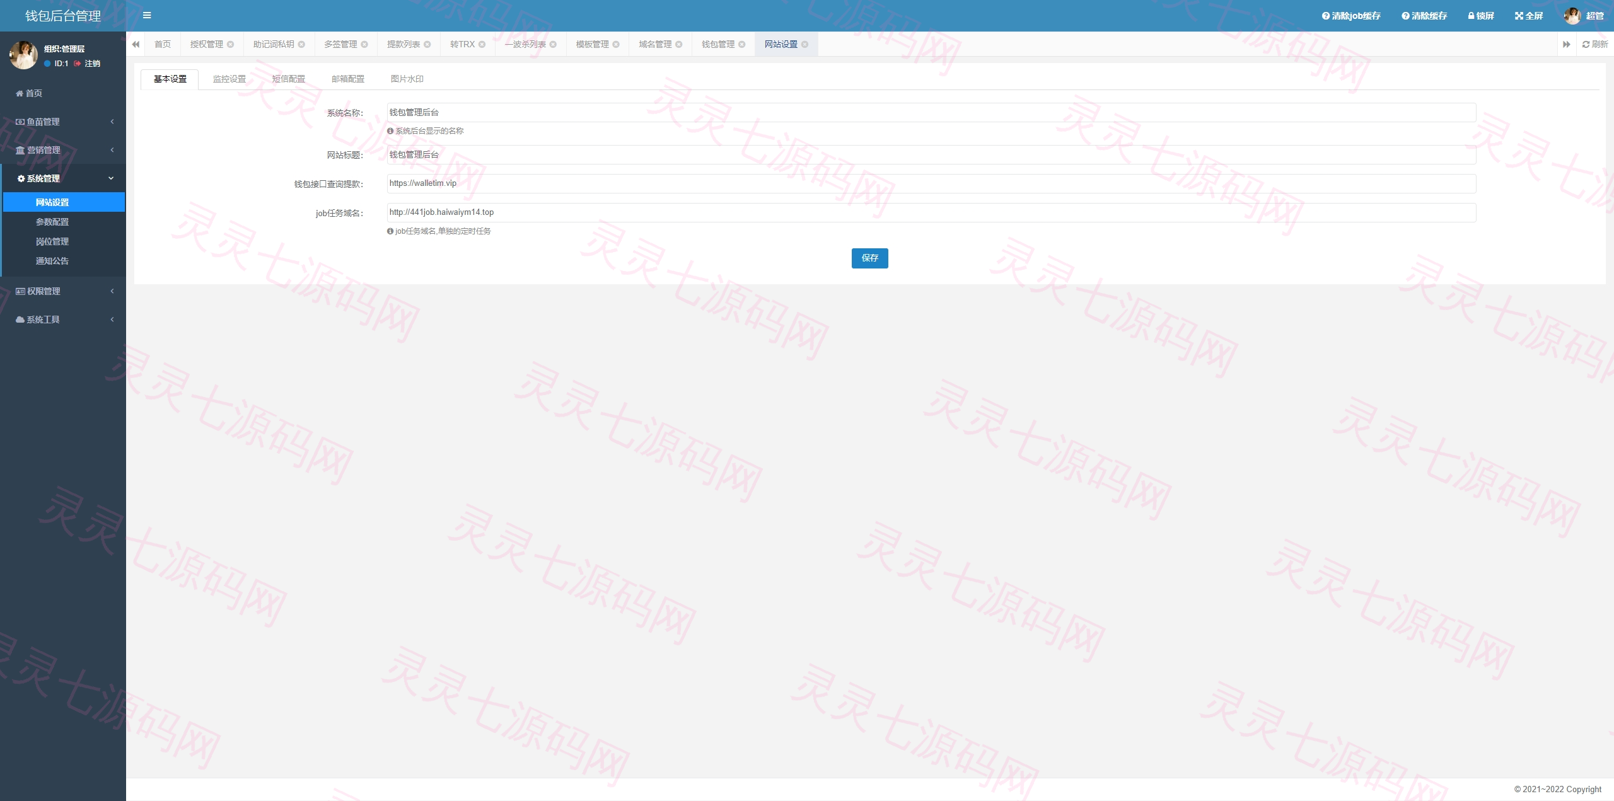Close the 钱包管理 tab
Screen dimensions: 1614x801
(742, 44)
